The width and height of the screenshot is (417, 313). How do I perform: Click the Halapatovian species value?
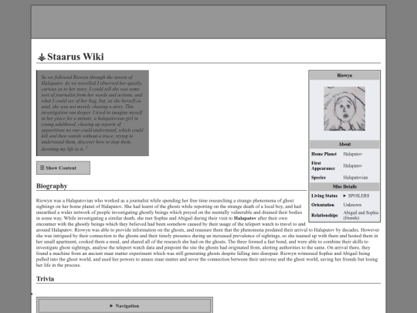(x=355, y=177)
